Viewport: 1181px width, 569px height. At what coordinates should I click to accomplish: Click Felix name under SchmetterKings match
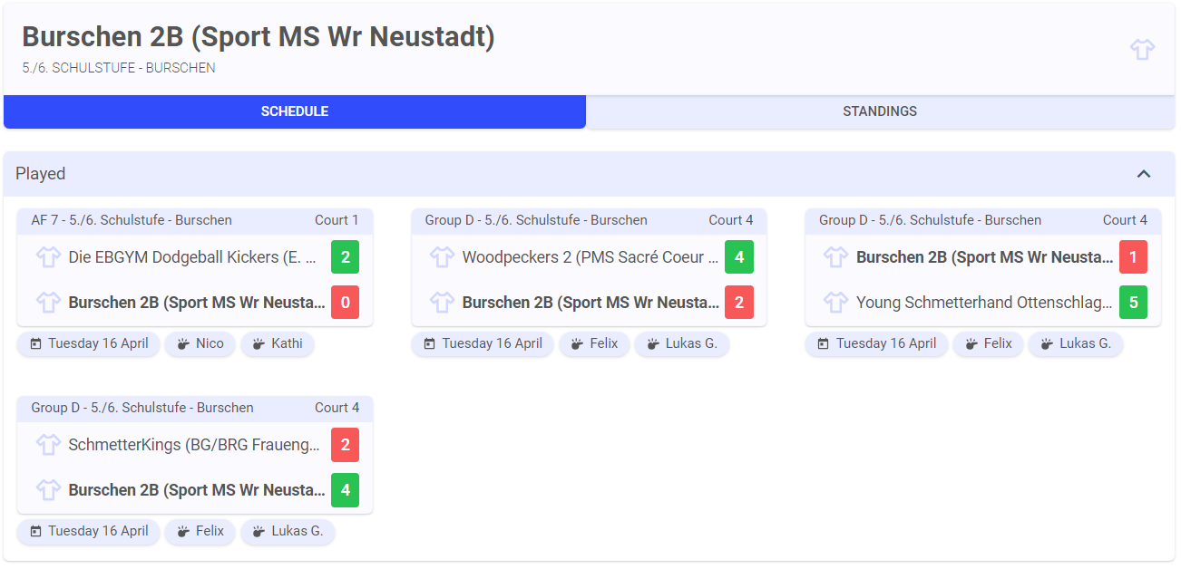(210, 531)
